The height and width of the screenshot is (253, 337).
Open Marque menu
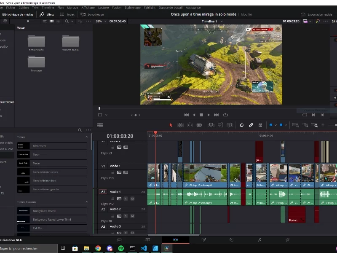click(x=72, y=8)
